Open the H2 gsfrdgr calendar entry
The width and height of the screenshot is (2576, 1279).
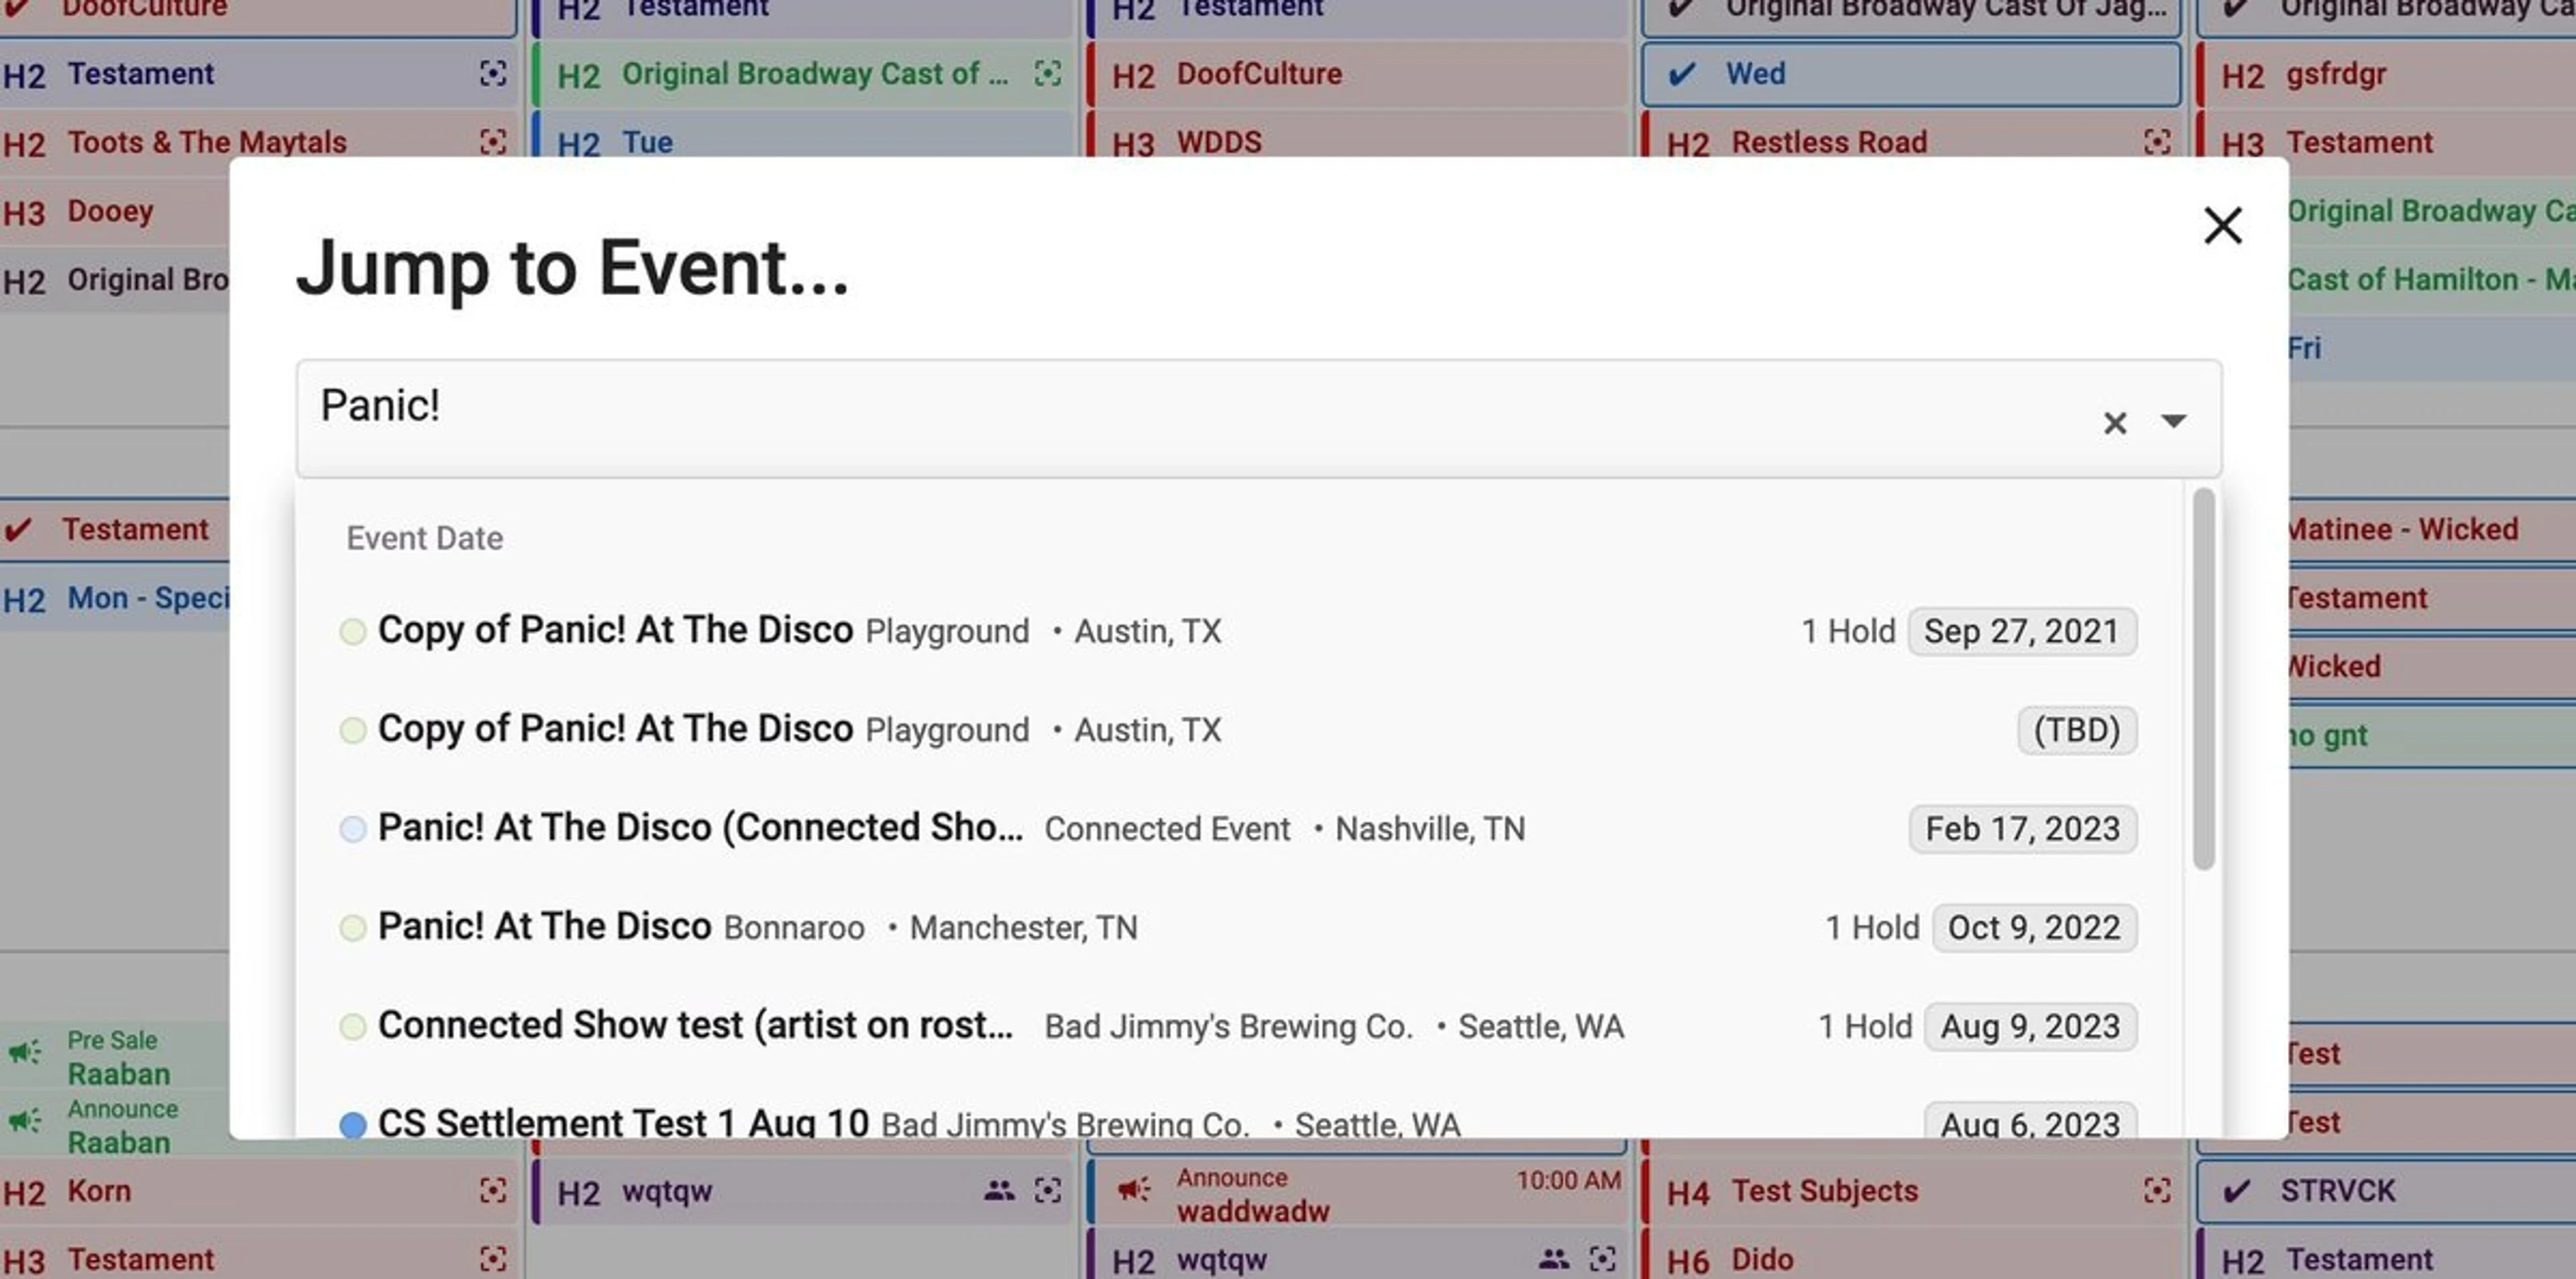point(2386,73)
